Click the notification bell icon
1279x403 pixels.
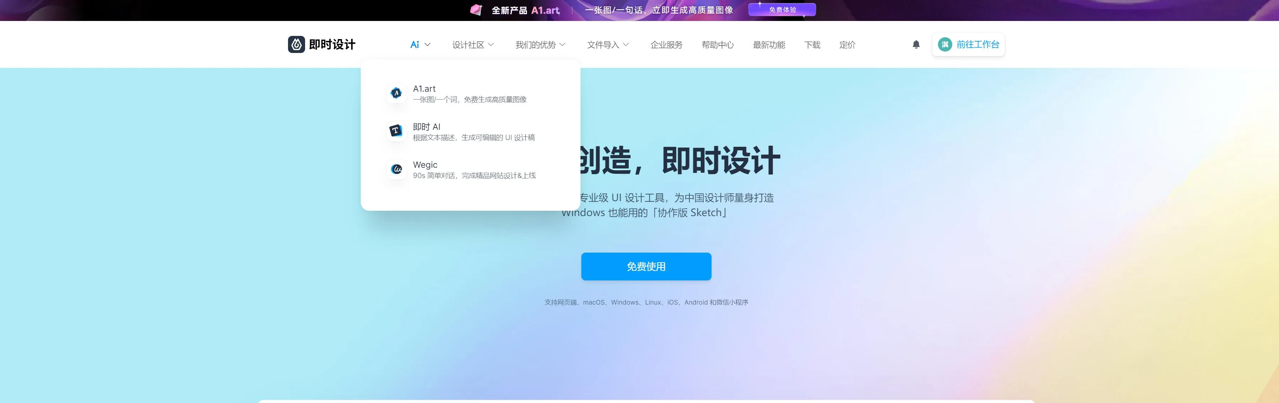[x=916, y=45]
